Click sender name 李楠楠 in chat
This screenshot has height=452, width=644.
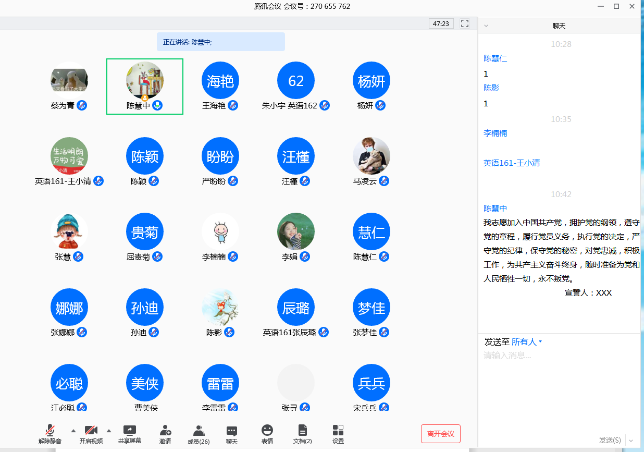point(496,133)
